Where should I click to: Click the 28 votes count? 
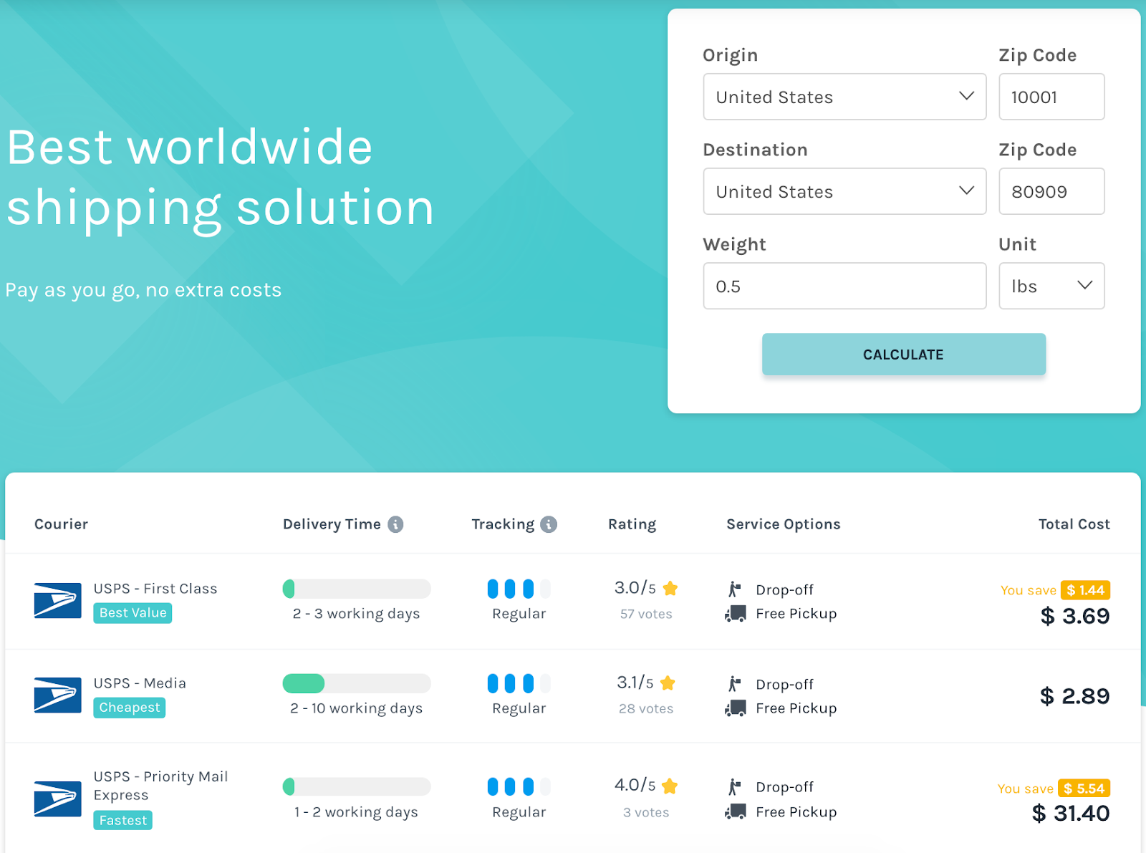click(646, 708)
